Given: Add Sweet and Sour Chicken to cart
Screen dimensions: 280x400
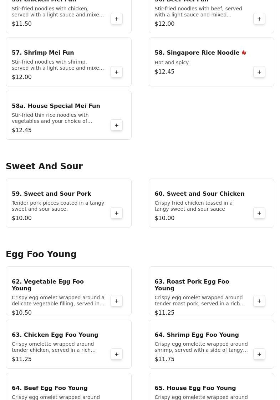Looking at the screenshot, I should [259, 213].
